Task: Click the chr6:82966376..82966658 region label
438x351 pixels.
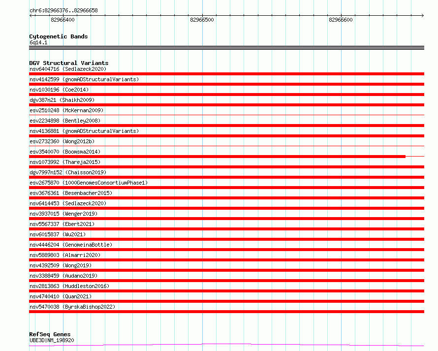Action: pos(63,10)
